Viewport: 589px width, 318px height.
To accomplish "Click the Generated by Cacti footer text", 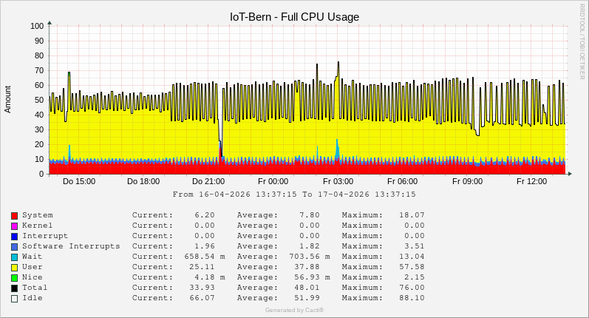I will tap(294, 310).
